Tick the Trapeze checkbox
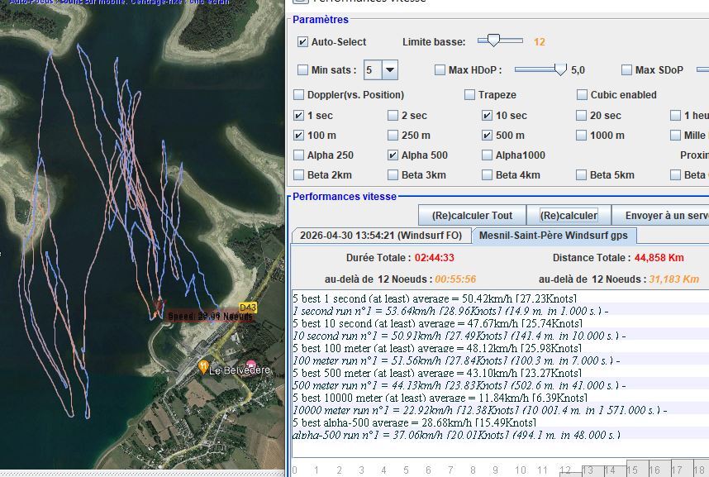 coord(469,95)
